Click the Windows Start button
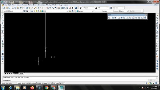Screen dimensions: 160x90 [x=3, y=88]
